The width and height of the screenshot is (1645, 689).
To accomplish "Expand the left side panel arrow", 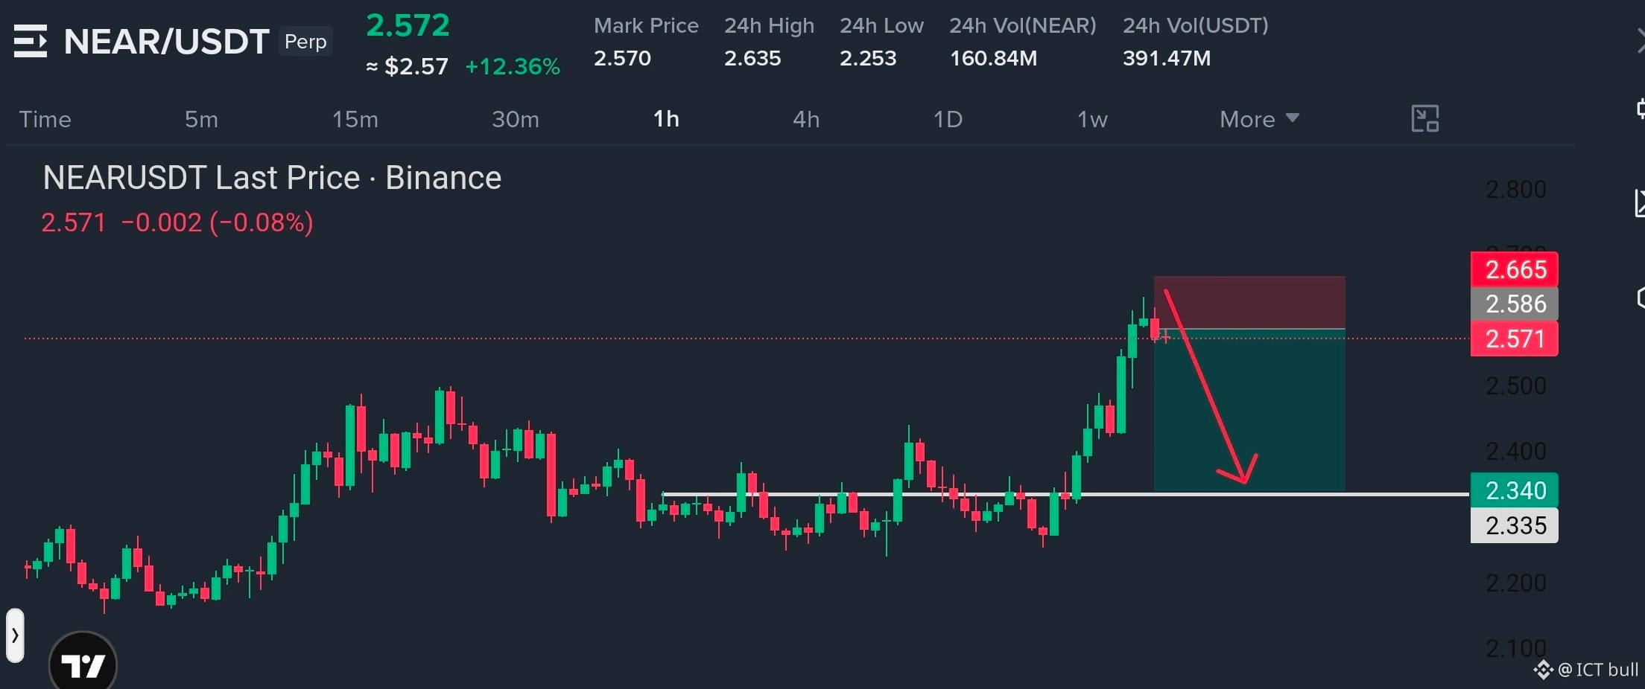I will tap(15, 635).
